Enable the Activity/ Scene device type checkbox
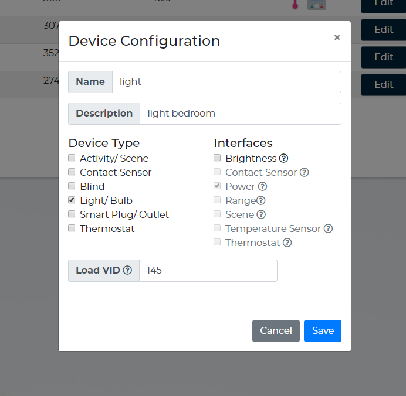 [x=72, y=158]
